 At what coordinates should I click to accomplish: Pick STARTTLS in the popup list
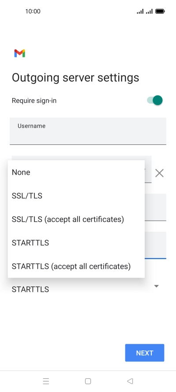76,243
